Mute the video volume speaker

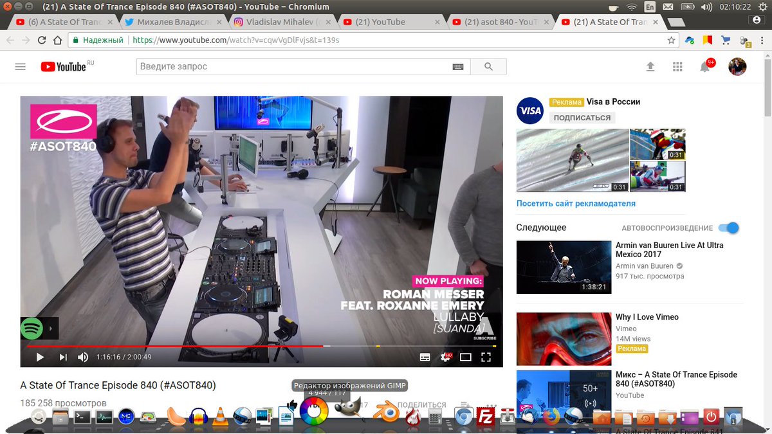click(83, 357)
